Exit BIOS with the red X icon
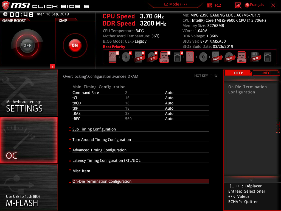Image resolution: width=281 pixels, height=211 pixels. [x=273, y=5]
